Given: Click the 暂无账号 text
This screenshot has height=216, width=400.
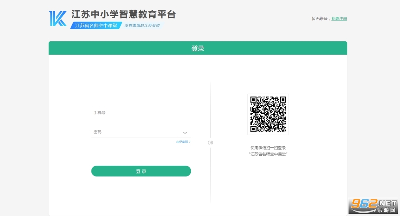Looking at the screenshot, I should point(320,18).
